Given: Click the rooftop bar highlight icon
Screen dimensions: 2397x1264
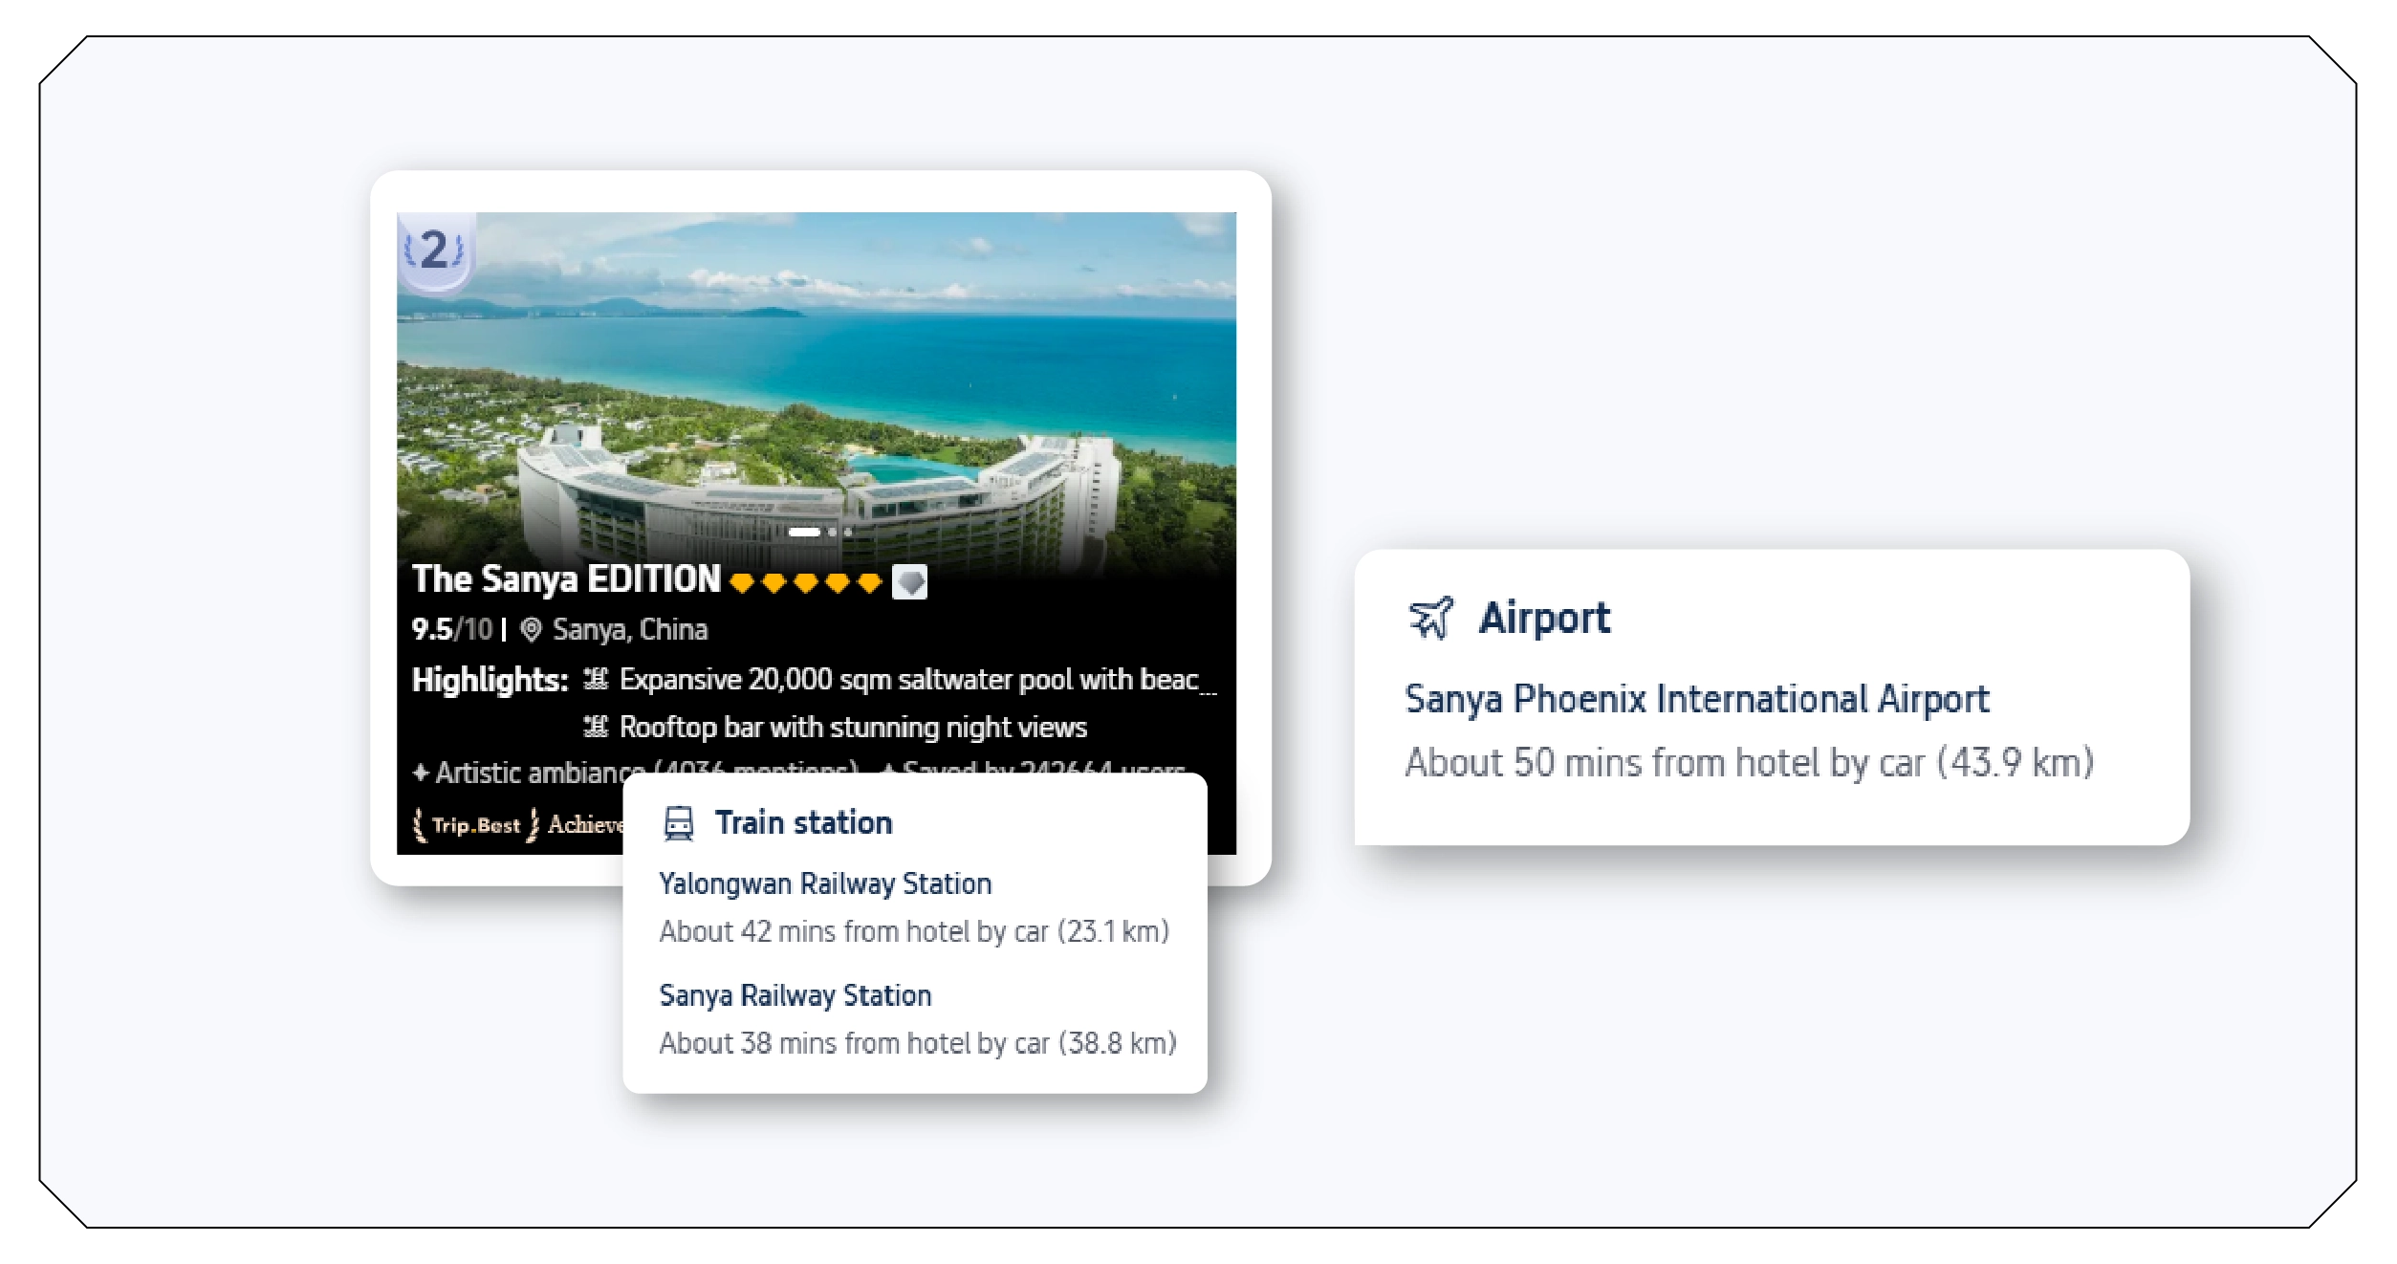Looking at the screenshot, I should tap(598, 727).
